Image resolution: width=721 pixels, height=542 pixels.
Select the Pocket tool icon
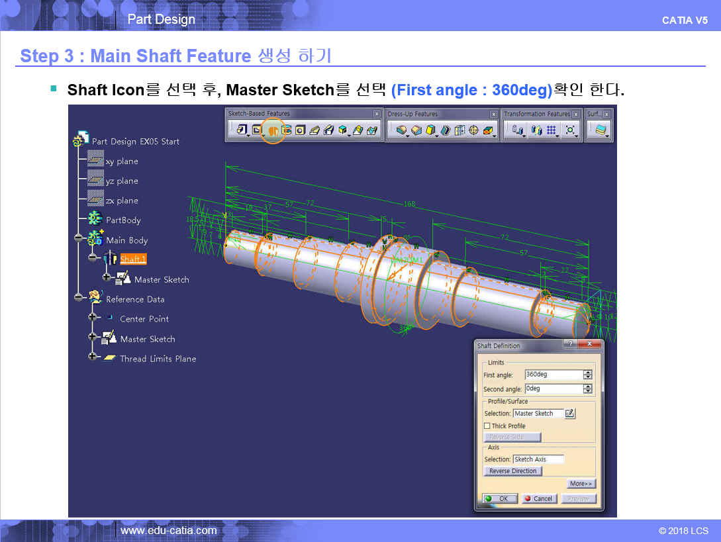pyautogui.click(x=256, y=130)
